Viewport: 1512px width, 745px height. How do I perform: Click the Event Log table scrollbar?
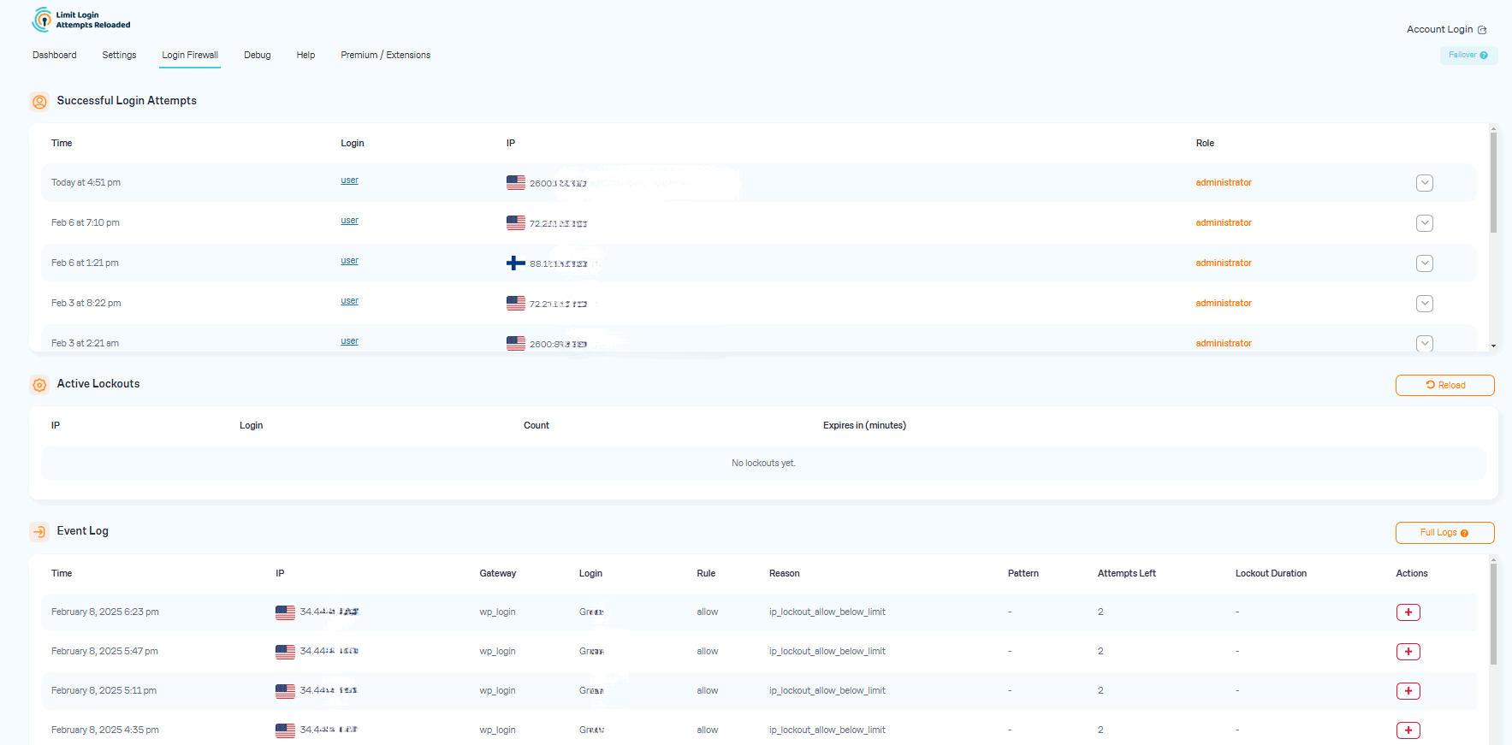pyautogui.click(x=1493, y=614)
